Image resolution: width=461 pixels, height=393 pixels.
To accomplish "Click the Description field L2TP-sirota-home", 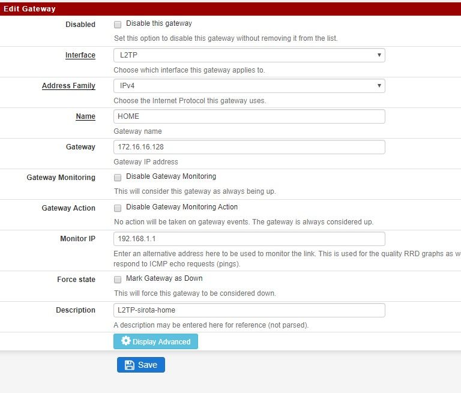I will [249, 310].
